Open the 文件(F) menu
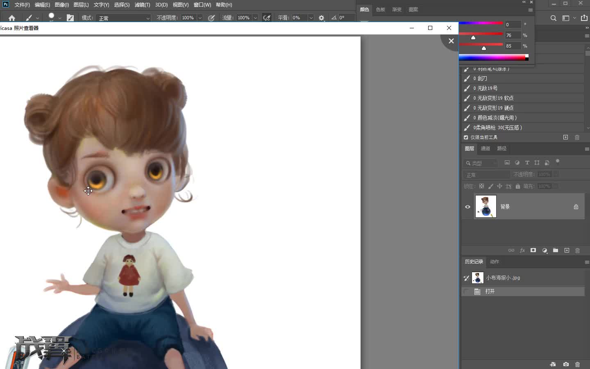590x369 pixels. [22, 5]
